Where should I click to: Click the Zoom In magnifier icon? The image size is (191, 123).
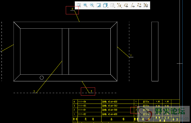(x=85, y=5)
